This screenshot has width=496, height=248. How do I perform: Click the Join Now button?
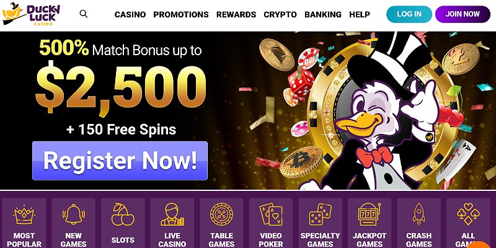(463, 14)
